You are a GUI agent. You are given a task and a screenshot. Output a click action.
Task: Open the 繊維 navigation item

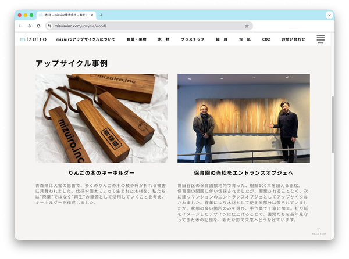[x=222, y=39]
